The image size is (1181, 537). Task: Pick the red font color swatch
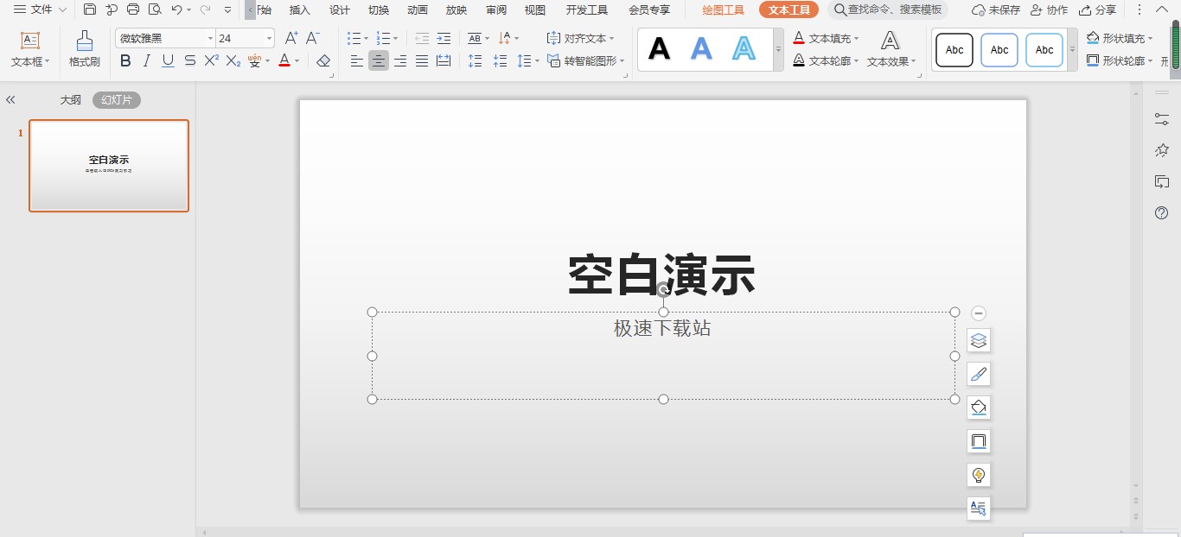pyautogui.click(x=284, y=61)
